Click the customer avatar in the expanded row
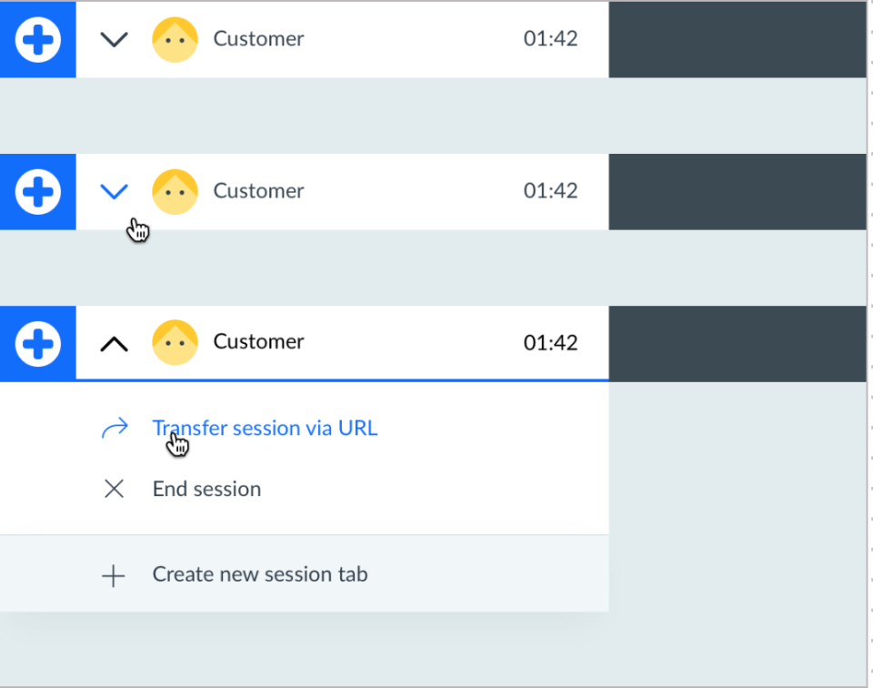 (175, 343)
